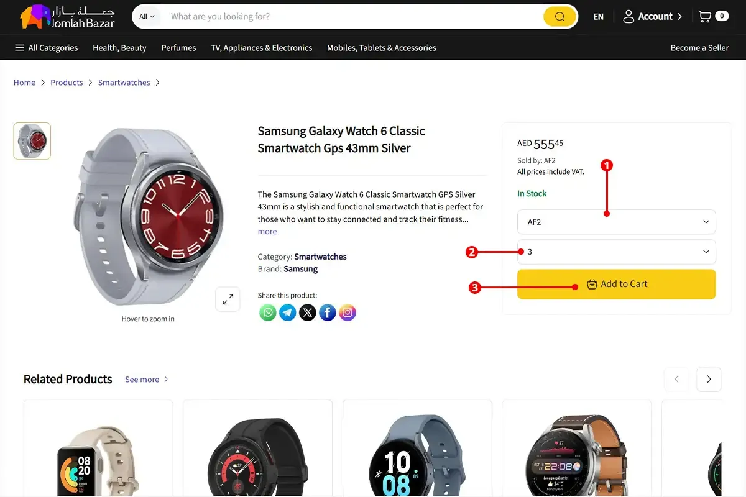746x497 pixels.
Task: Open TV, Appliances & Electronics menu
Action: (261, 48)
